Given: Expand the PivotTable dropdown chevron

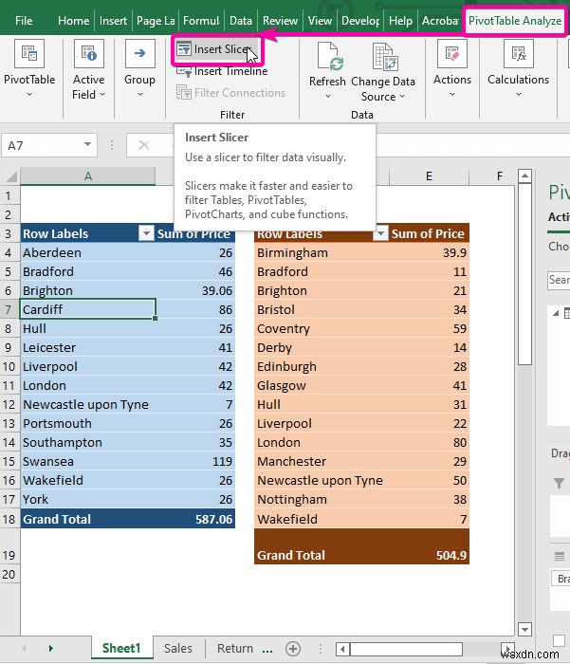Looking at the screenshot, I should click(x=29, y=94).
